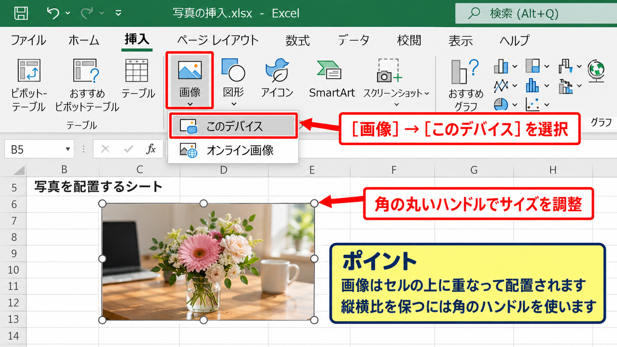Open the 表示 tab
Image resolution: width=617 pixels, height=347 pixels.
[461, 40]
